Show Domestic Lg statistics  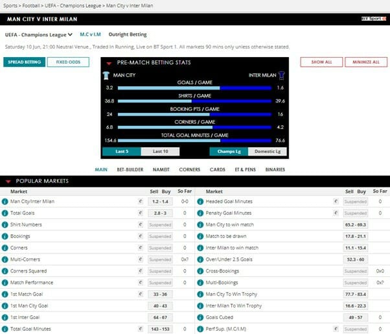[x=268, y=151]
